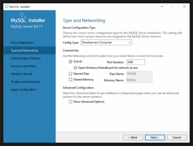Click the 'Config Type:' label
The height and width of the screenshot is (146, 193).
(71, 42)
